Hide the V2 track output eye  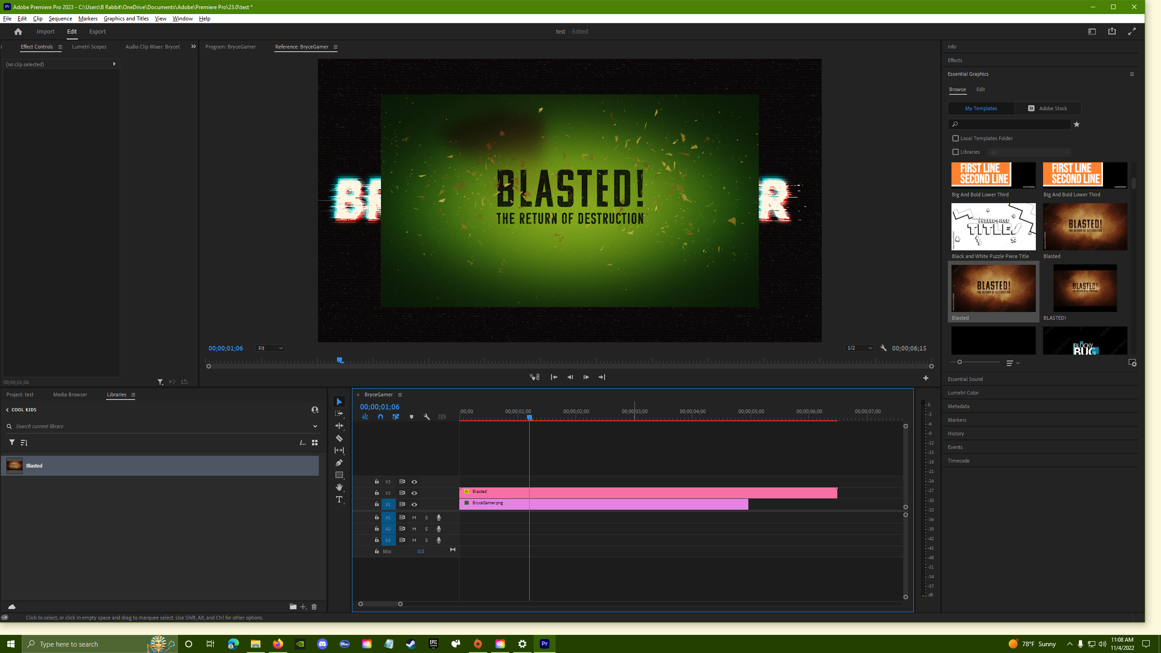[415, 493]
